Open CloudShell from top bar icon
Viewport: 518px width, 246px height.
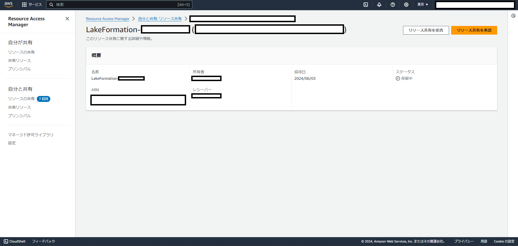[x=366, y=5]
